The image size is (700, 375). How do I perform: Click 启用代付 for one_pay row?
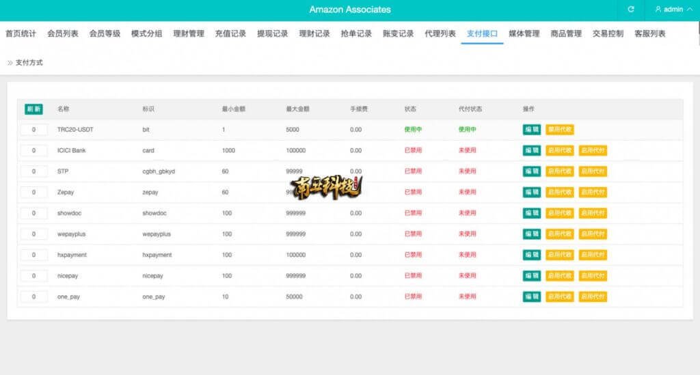[x=593, y=297]
